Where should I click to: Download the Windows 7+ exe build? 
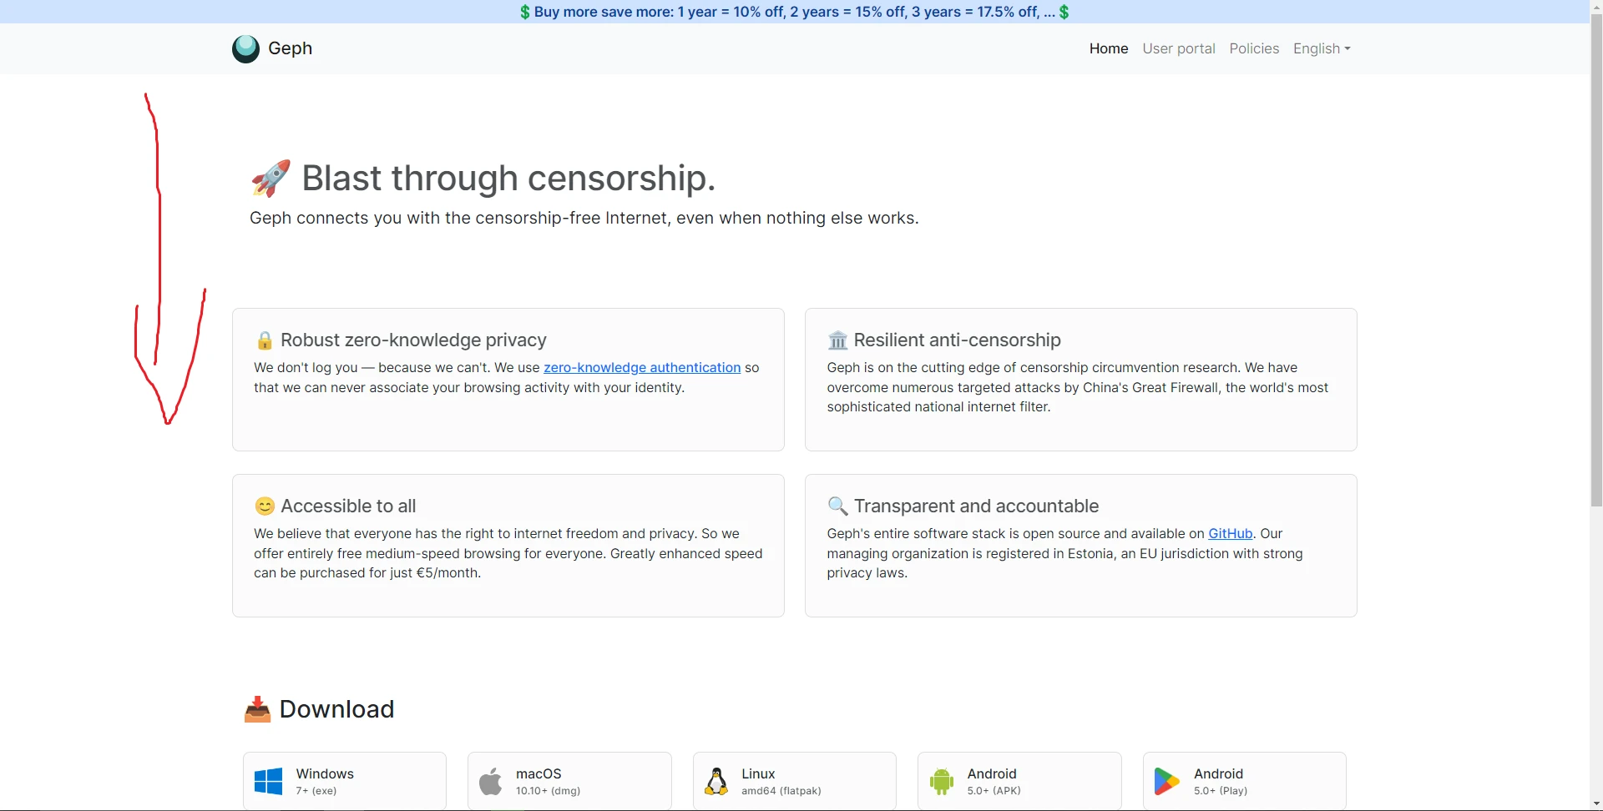345,781
